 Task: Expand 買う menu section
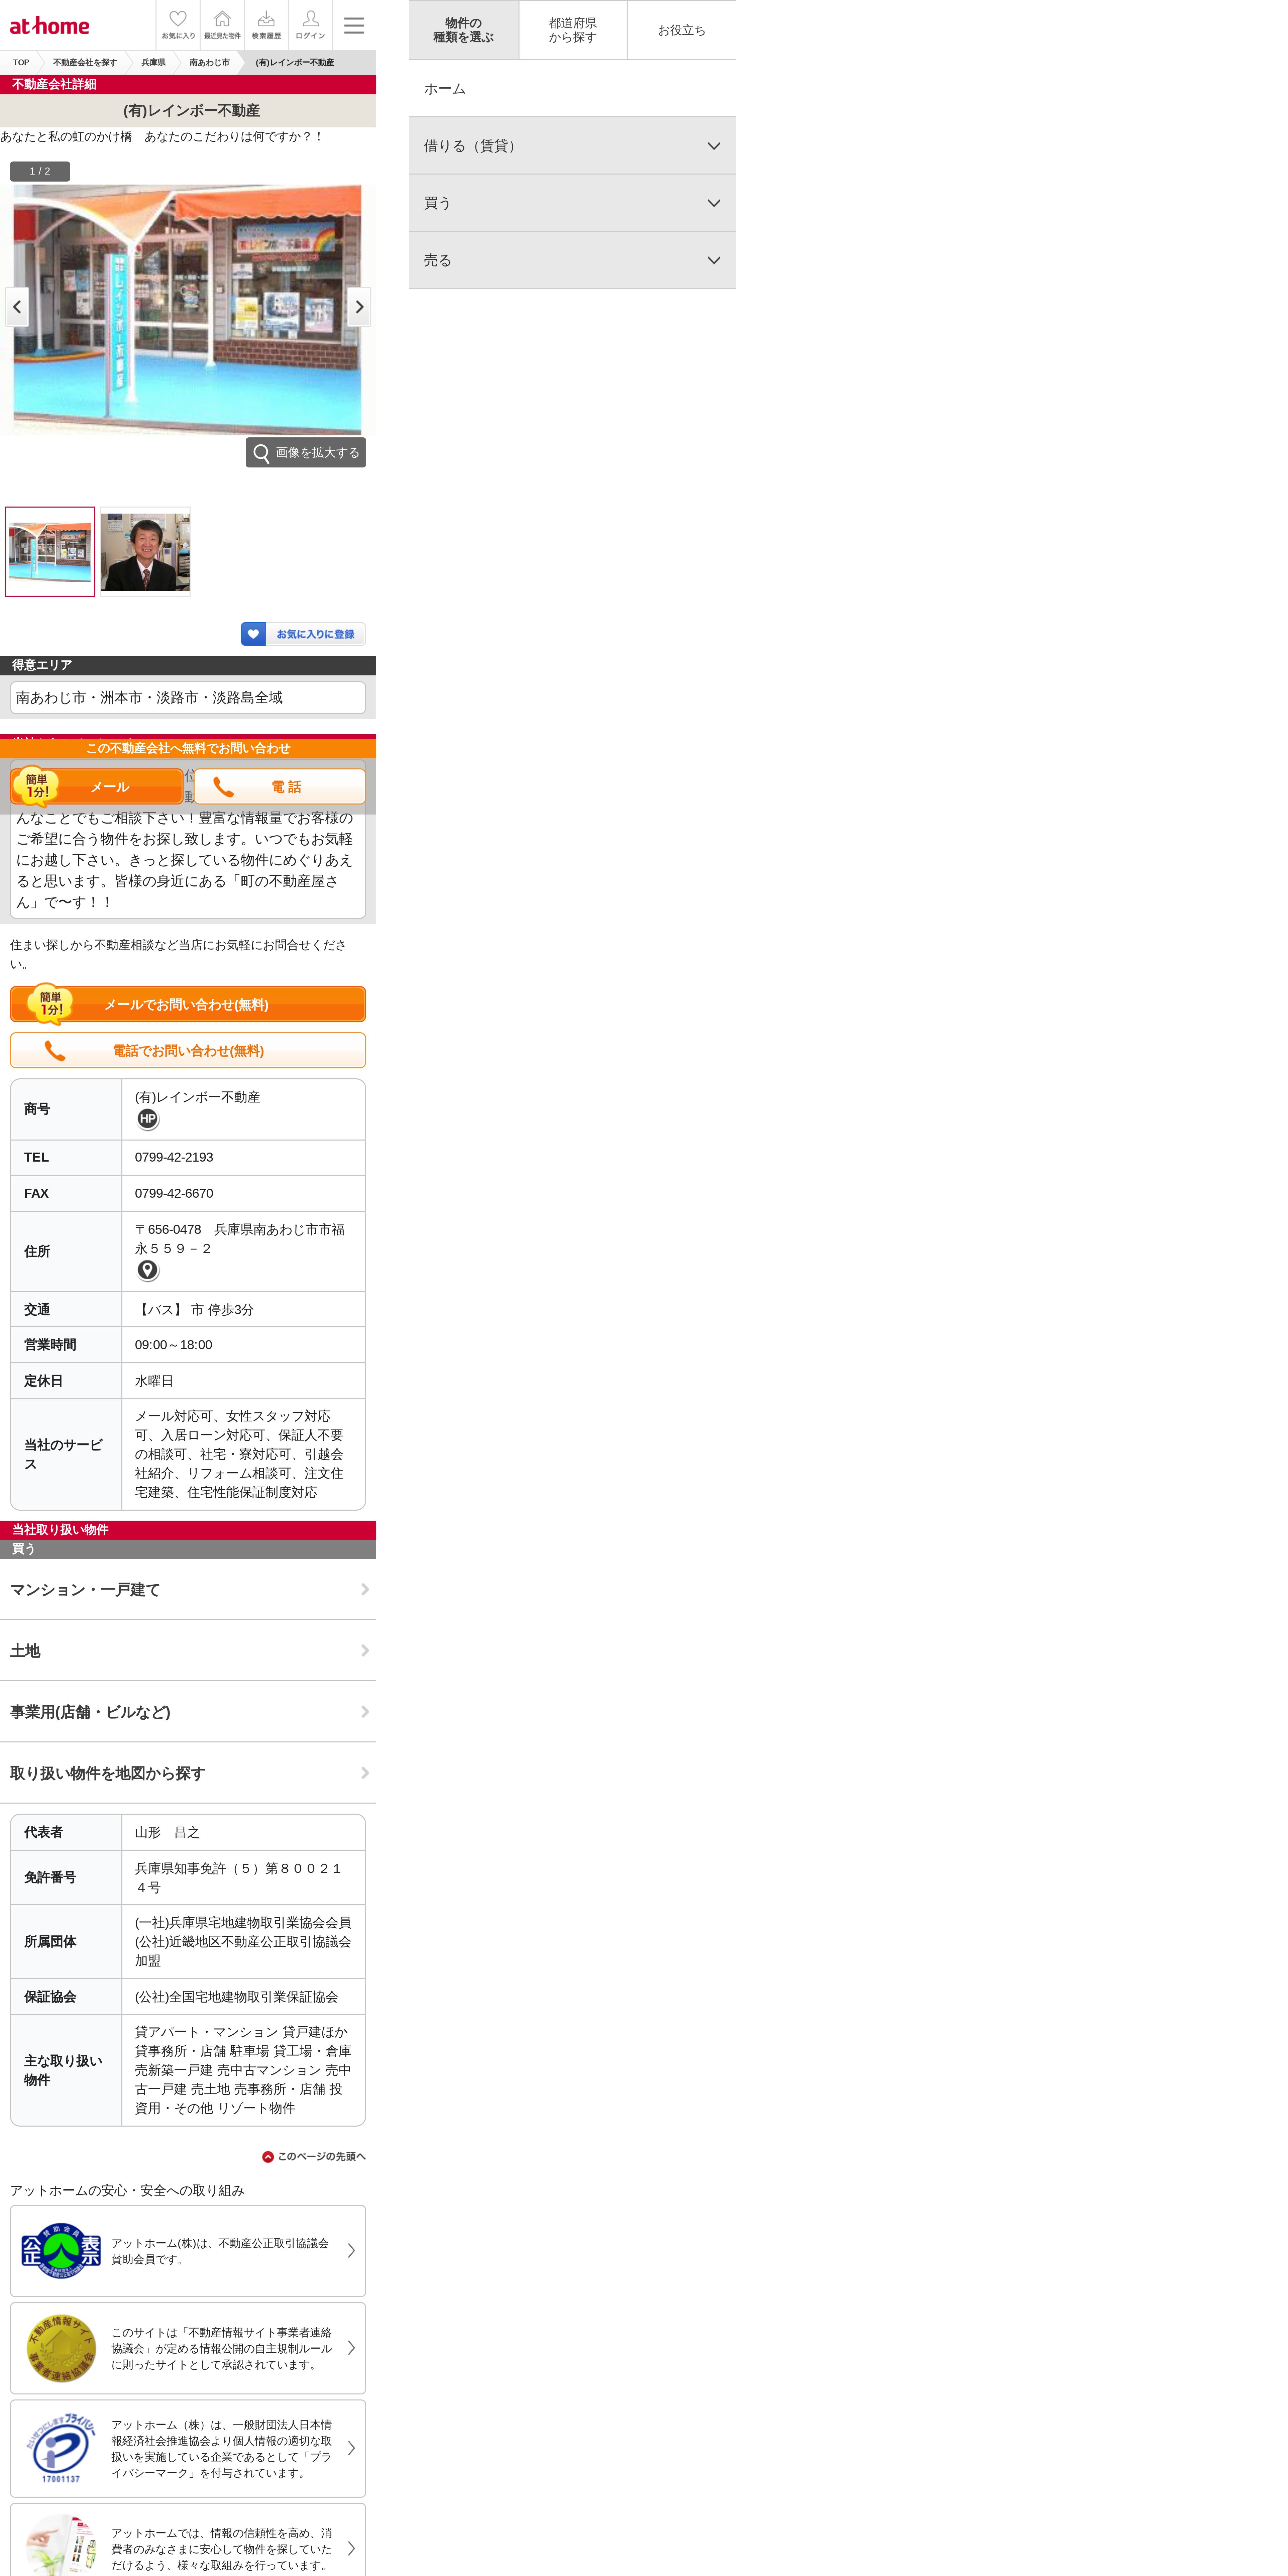[572, 203]
